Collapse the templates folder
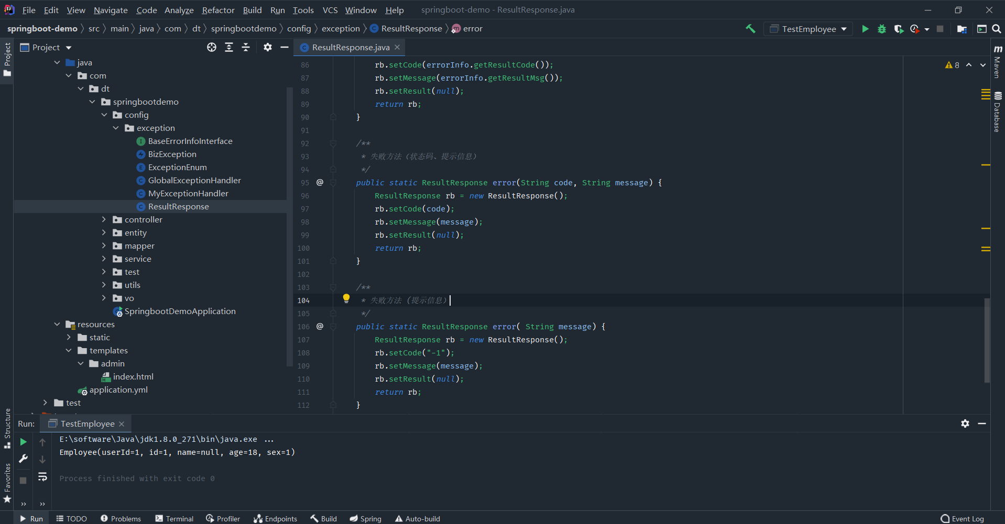The width and height of the screenshot is (1005, 524). [69, 350]
